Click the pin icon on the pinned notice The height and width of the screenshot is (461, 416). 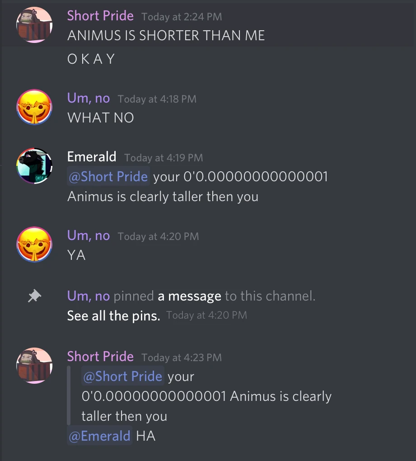pos(34,296)
